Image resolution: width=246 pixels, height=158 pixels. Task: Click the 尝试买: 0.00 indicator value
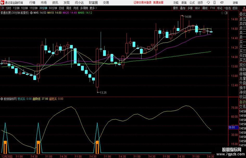pos(24,99)
